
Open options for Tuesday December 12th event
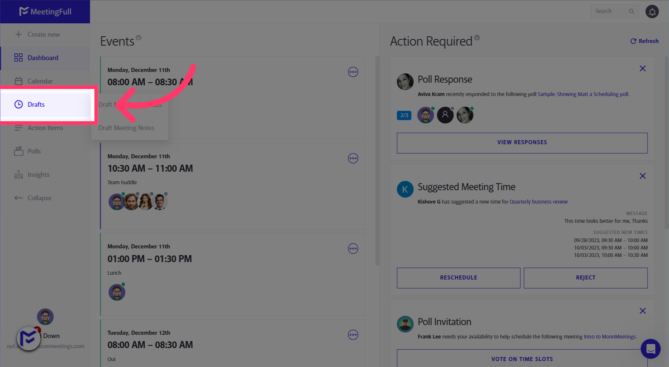pos(353,335)
